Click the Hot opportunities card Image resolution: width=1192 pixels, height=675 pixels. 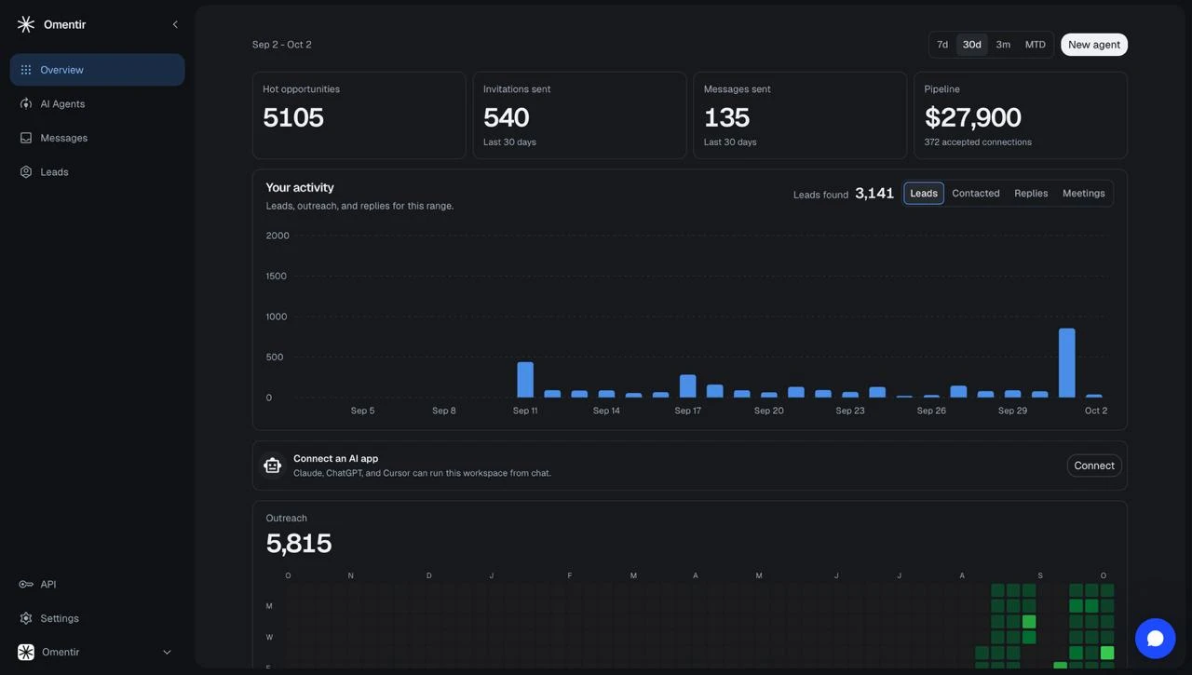[359, 115]
